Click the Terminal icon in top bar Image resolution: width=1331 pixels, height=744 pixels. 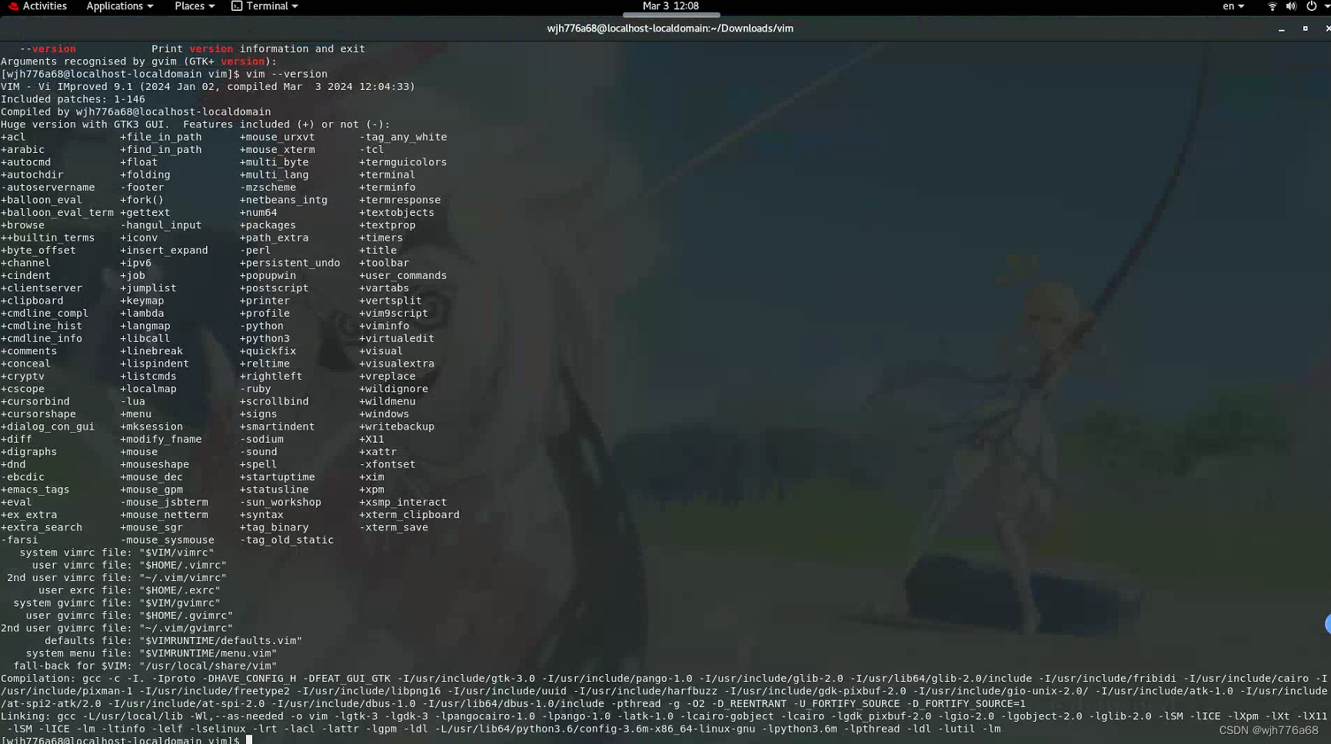pos(237,6)
